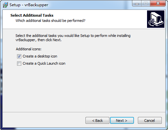Screen dimensions: 168x130
Task: Minimize the vrBackupper setup window
Action: pos(137,4)
